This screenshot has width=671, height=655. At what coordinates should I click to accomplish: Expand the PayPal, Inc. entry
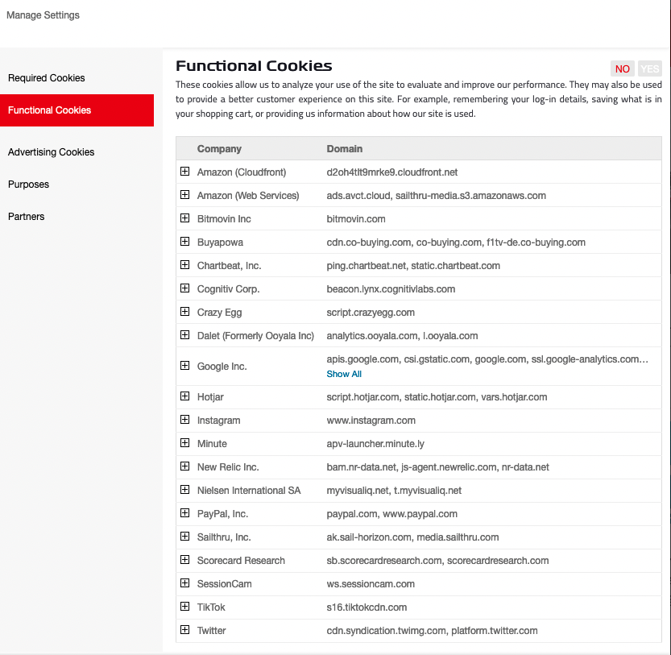click(x=184, y=513)
